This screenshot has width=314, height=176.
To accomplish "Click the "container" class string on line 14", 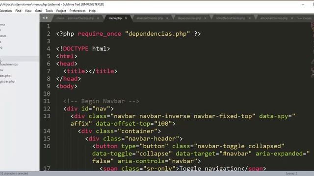I will tap(137, 131).
